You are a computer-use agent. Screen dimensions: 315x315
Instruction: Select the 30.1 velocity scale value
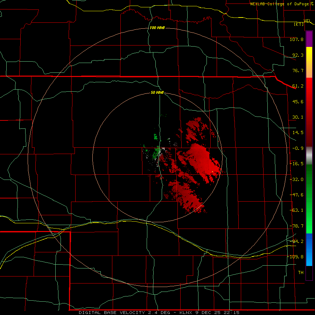pos(298,117)
